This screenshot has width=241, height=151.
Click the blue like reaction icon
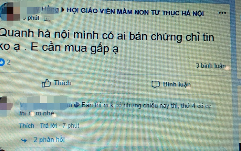[x=2, y=62]
